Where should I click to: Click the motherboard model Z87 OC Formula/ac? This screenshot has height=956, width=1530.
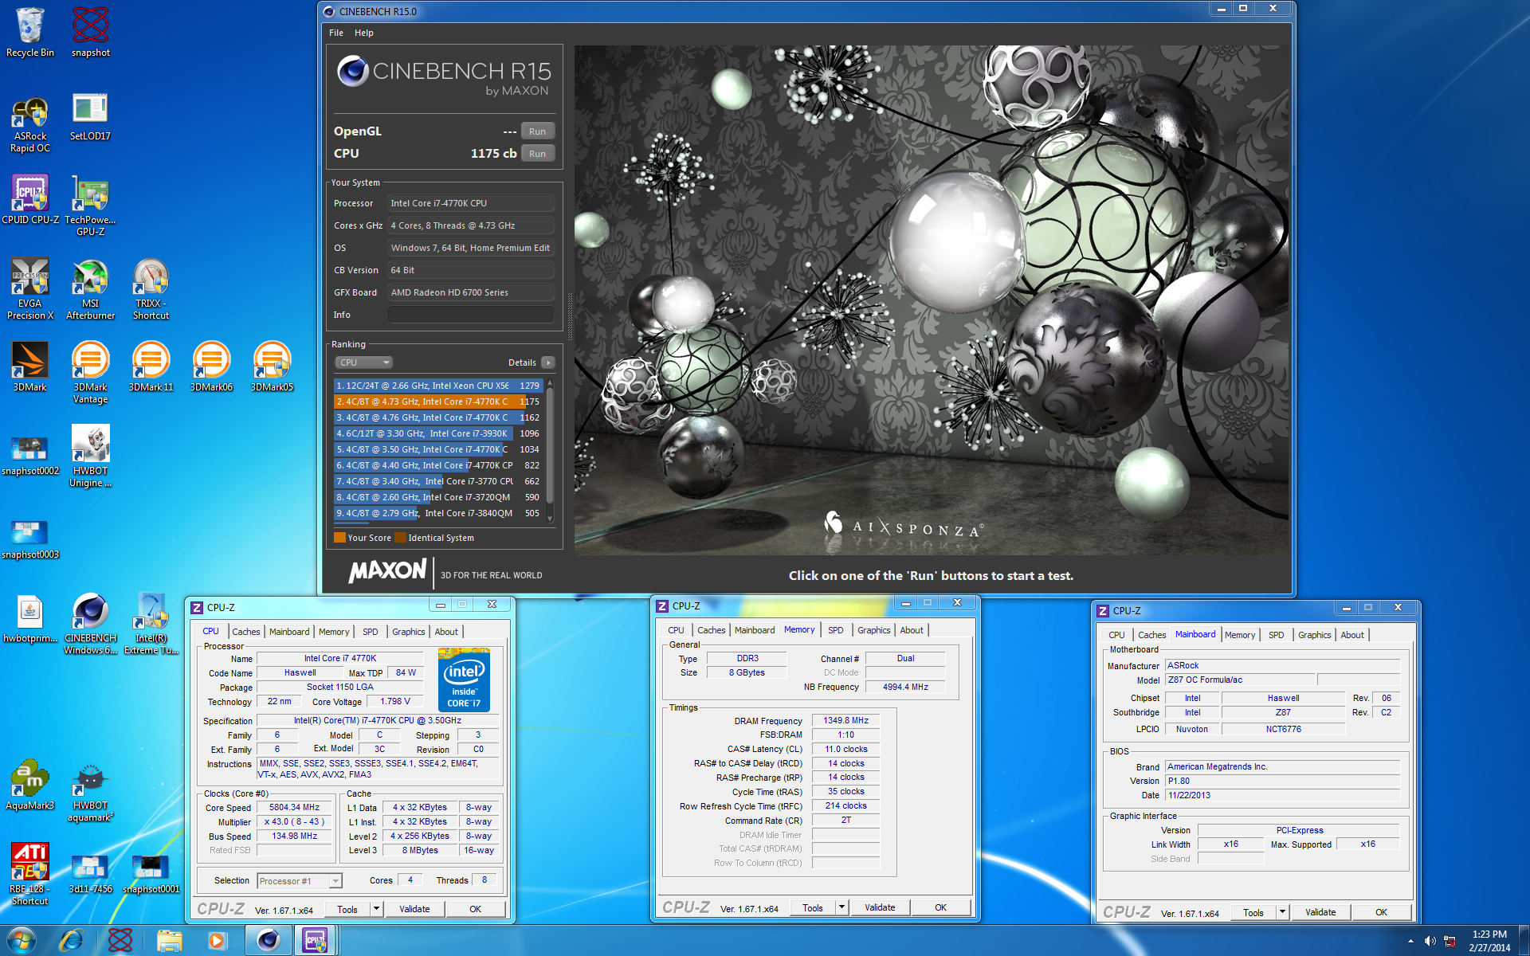coord(1239,680)
